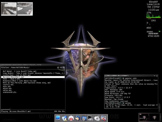Click the CPU usage graph

tap(153, 16)
